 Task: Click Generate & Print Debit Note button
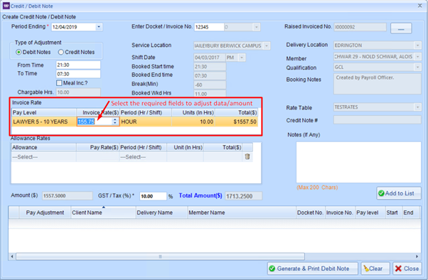pyautogui.click(x=313, y=269)
